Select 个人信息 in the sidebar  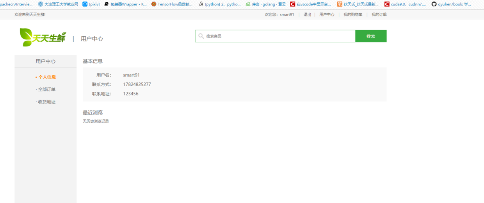(x=47, y=77)
